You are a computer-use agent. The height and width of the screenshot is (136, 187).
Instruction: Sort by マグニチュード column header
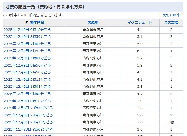pyautogui.click(x=140, y=23)
